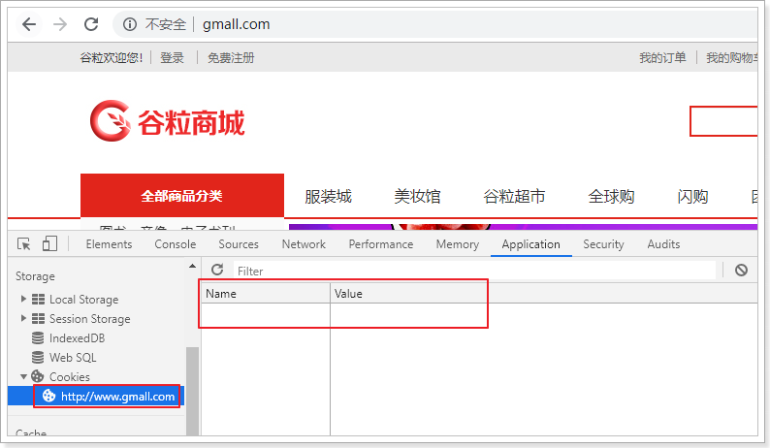Expand the Local Storage tree node
This screenshot has width=770, height=448.
point(24,300)
